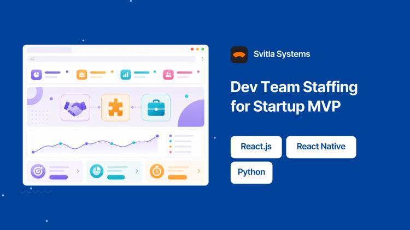
Task: Select the Python tag
Action: [251, 172]
